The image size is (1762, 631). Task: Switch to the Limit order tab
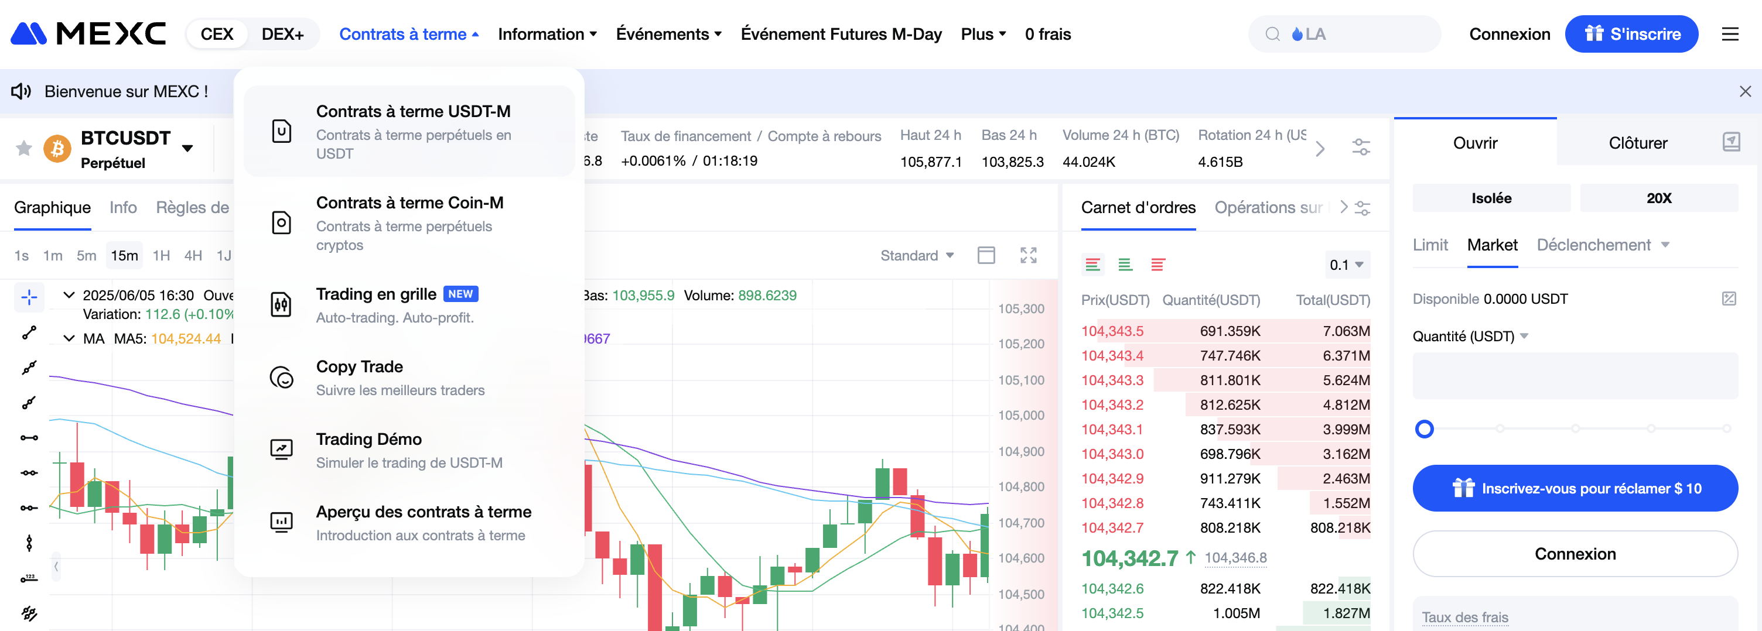[1429, 245]
